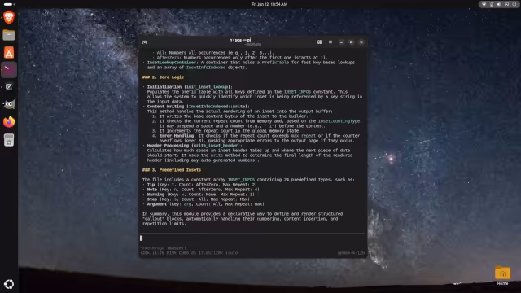
Task: Open the Brave browser from the dock
Action: point(9,17)
